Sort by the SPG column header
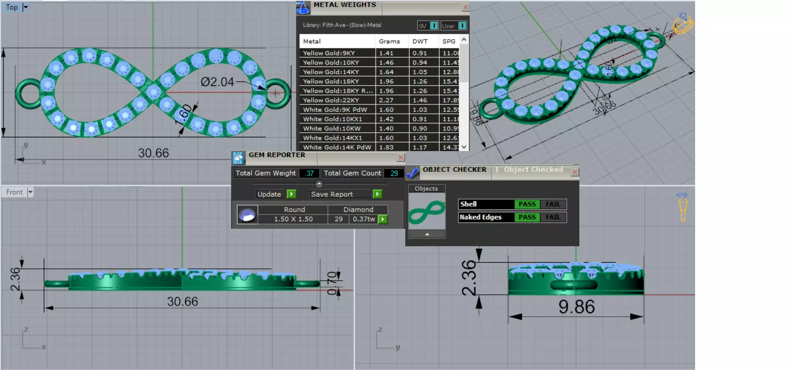Image resolution: width=793 pixels, height=370 pixels. pyautogui.click(x=449, y=41)
